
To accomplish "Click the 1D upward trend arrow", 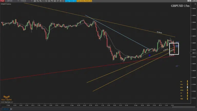I will tap(187, 93).
